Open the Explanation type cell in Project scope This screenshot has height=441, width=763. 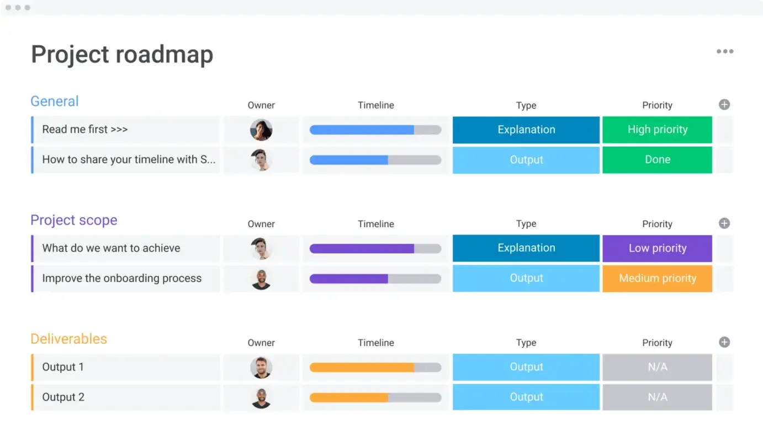[x=526, y=248]
